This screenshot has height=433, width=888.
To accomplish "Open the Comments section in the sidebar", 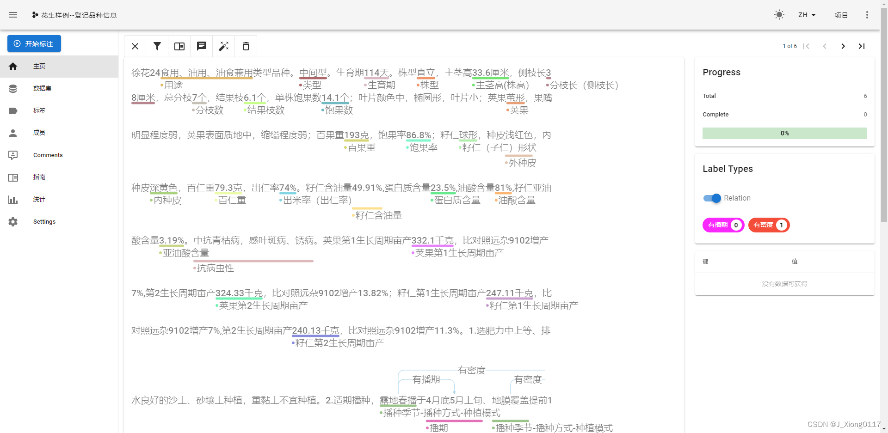I will click(x=48, y=155).
